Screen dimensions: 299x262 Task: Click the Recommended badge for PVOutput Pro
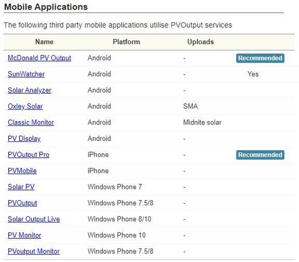260,155
